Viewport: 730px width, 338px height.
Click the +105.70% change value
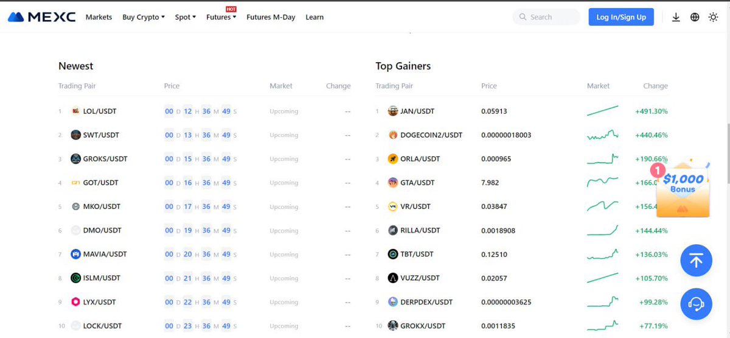coord(652,278)
